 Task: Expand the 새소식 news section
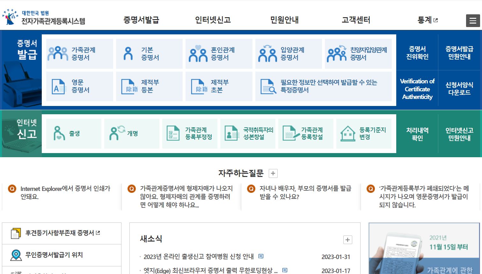point(347,240)
